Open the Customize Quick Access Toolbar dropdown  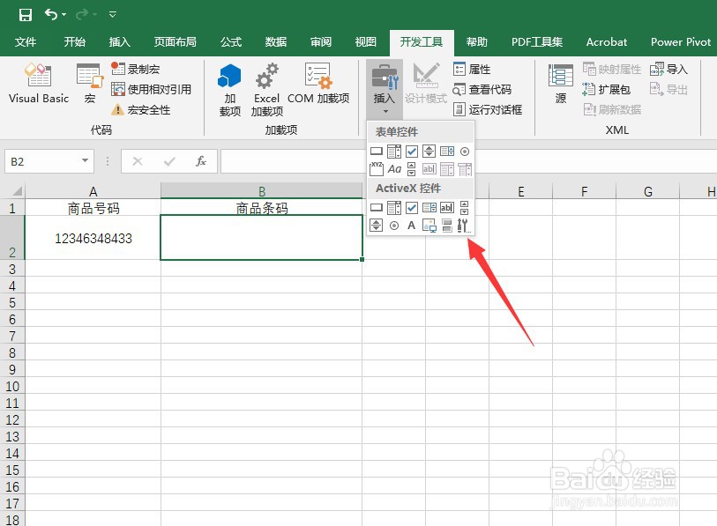(113, 15)
